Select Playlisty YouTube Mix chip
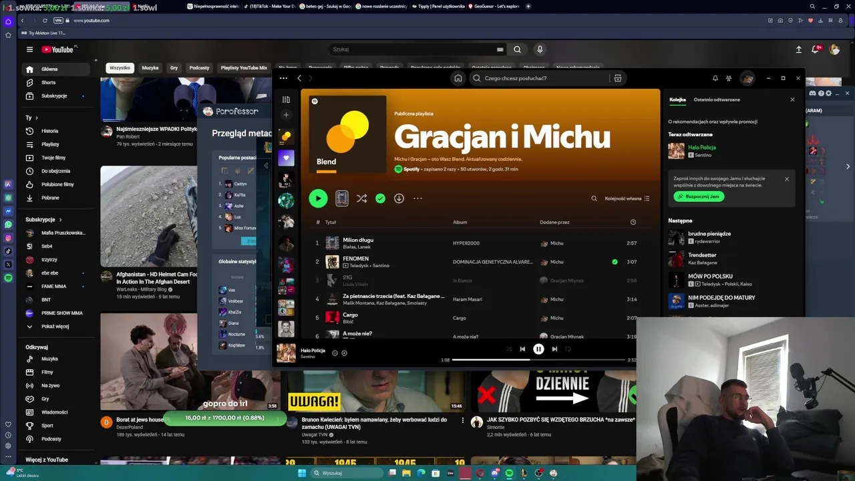The image size is (855, 481). pos(244,67)
